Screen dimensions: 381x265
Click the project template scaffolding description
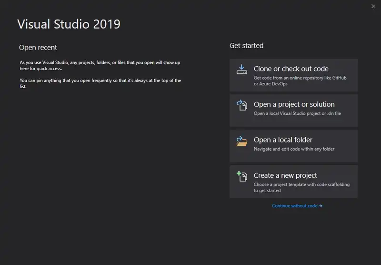tap(302, 187)
